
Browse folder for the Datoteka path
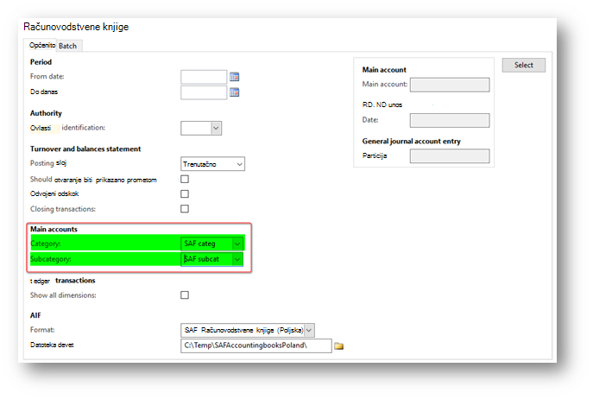click(339, 346)
